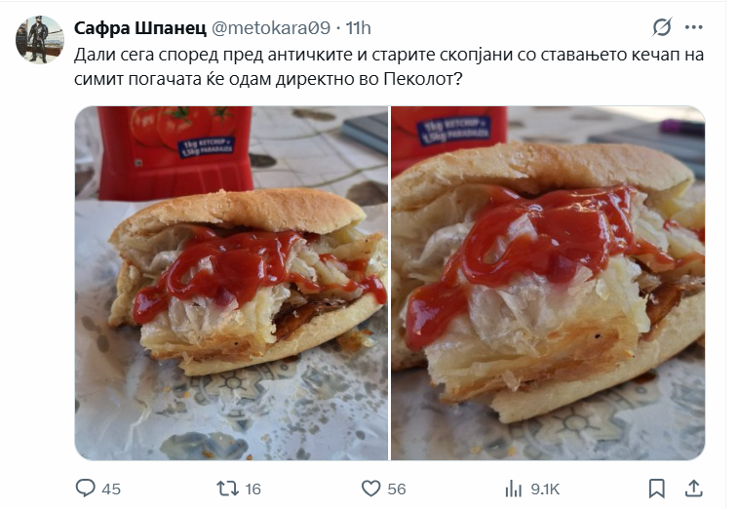Click the 9.1K views count

coord(545,489)
